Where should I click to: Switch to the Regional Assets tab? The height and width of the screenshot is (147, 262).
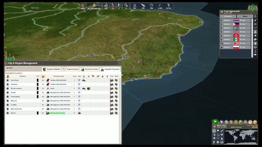point(71,69)
